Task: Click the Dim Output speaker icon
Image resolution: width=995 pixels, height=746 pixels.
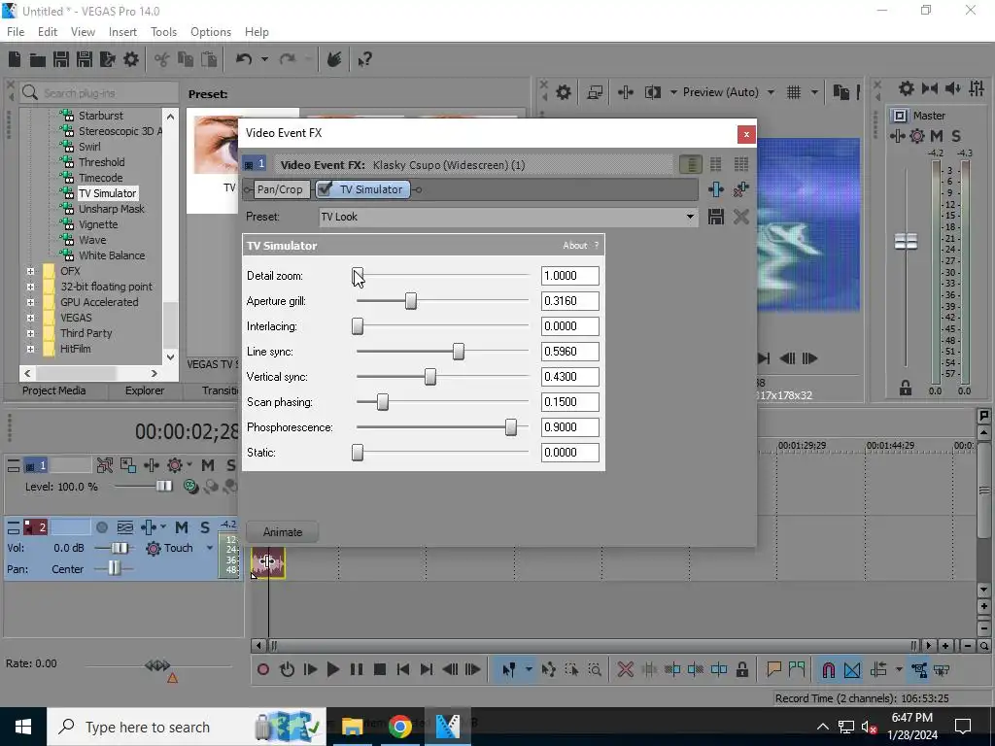Action: coord(953,88)
